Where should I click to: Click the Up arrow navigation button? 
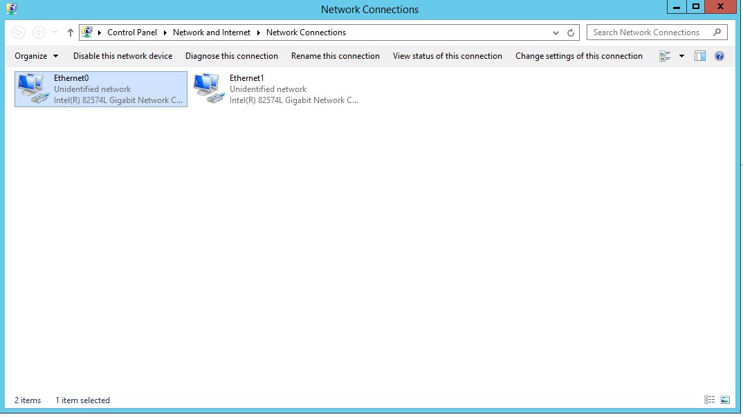[71, 33]
